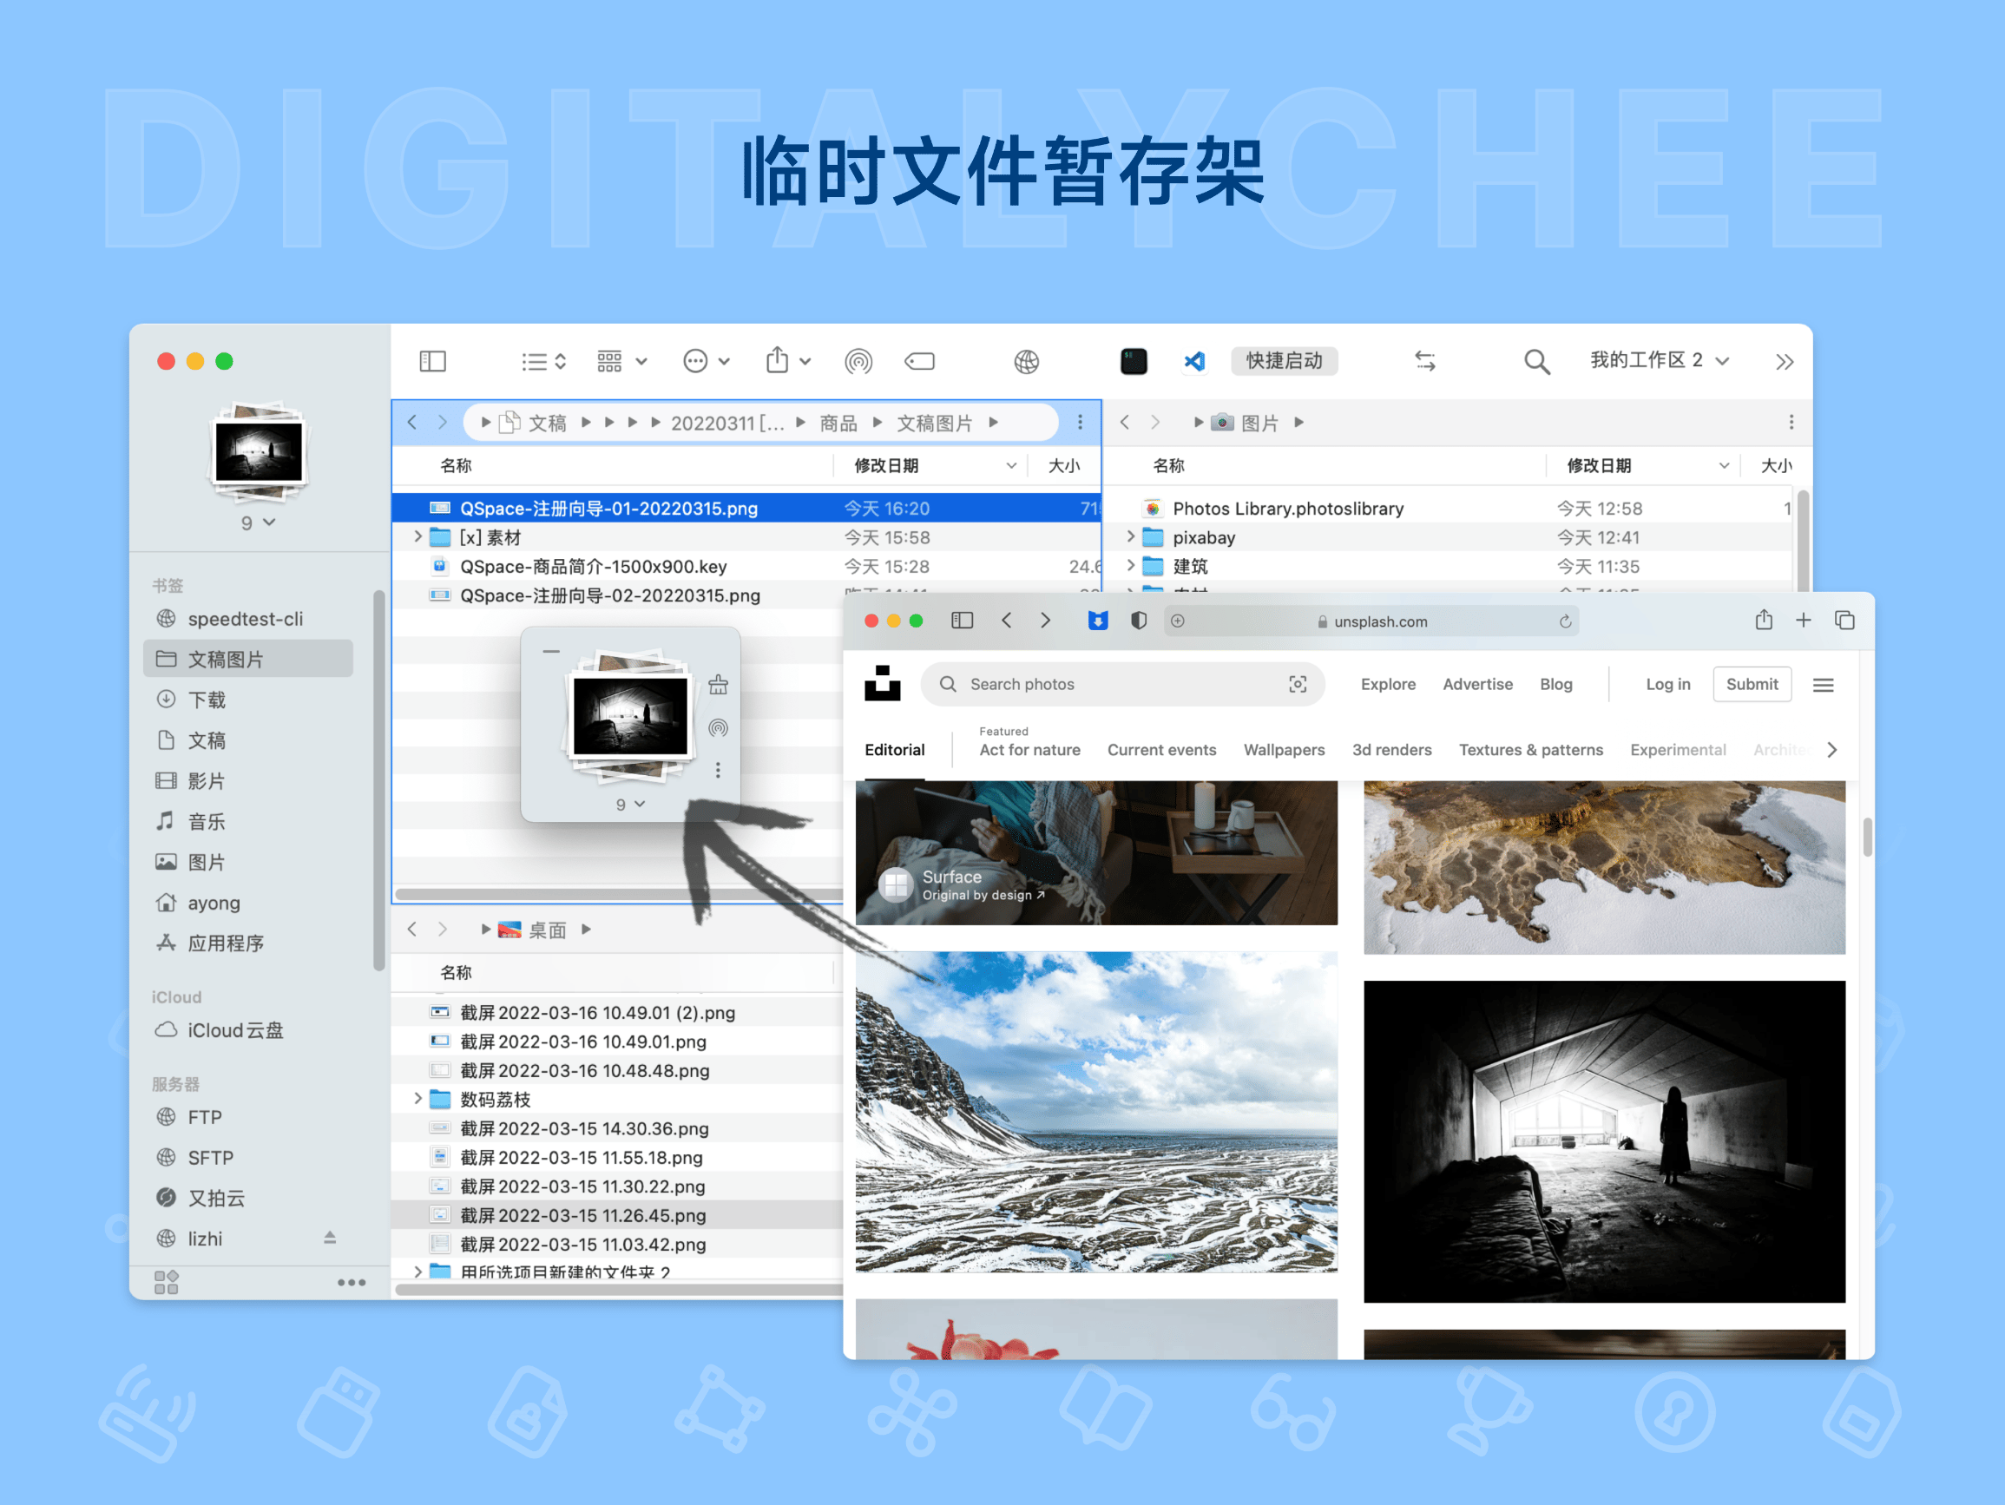
Task: Click the sidebar shelf photo stack thumbnail
Action: click(260, 451)
